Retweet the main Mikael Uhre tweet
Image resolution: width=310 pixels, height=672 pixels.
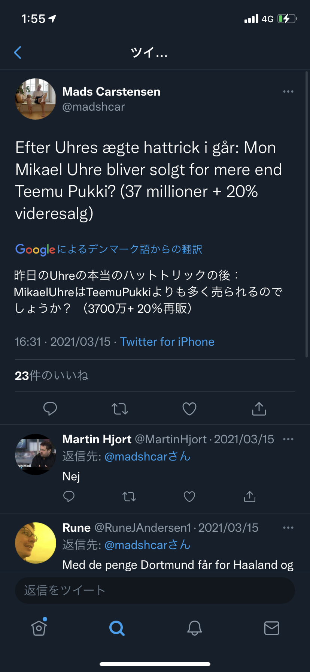tap(120, 408)
